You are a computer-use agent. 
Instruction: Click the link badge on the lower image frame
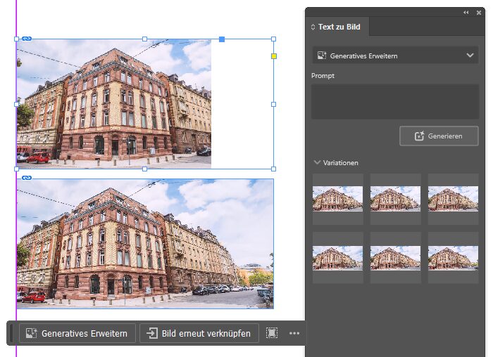27,178
